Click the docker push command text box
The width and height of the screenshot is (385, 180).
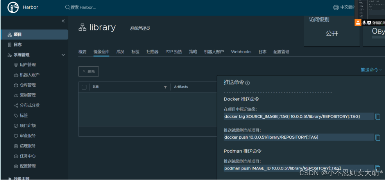click(x=299, y=137)
